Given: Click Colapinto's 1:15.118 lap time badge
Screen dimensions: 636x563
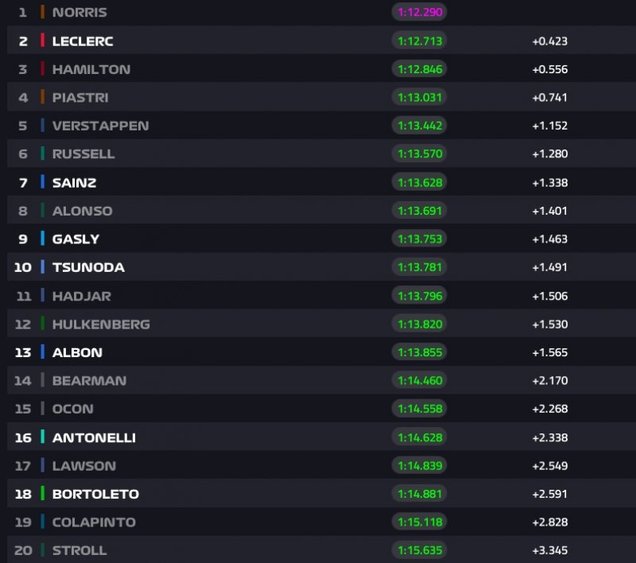Looking at the screenshot, I should point(418,522).
